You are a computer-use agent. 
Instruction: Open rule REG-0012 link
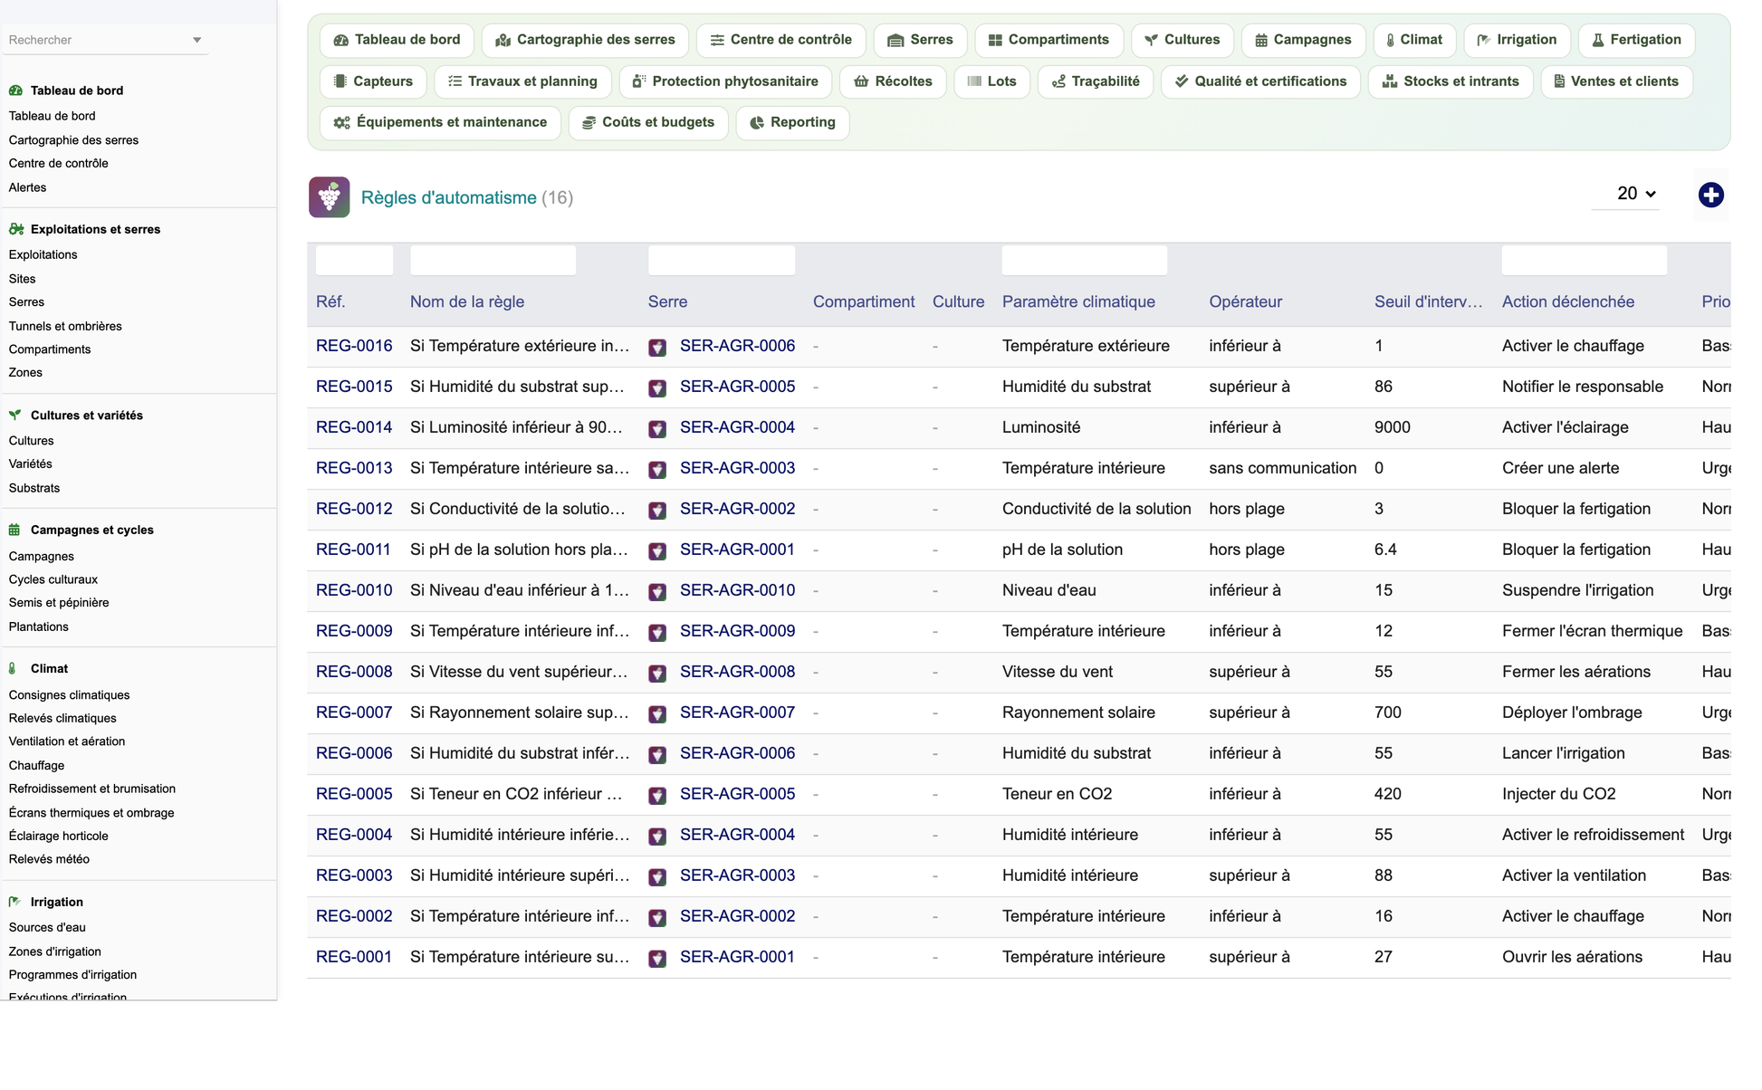click(354, 509)
